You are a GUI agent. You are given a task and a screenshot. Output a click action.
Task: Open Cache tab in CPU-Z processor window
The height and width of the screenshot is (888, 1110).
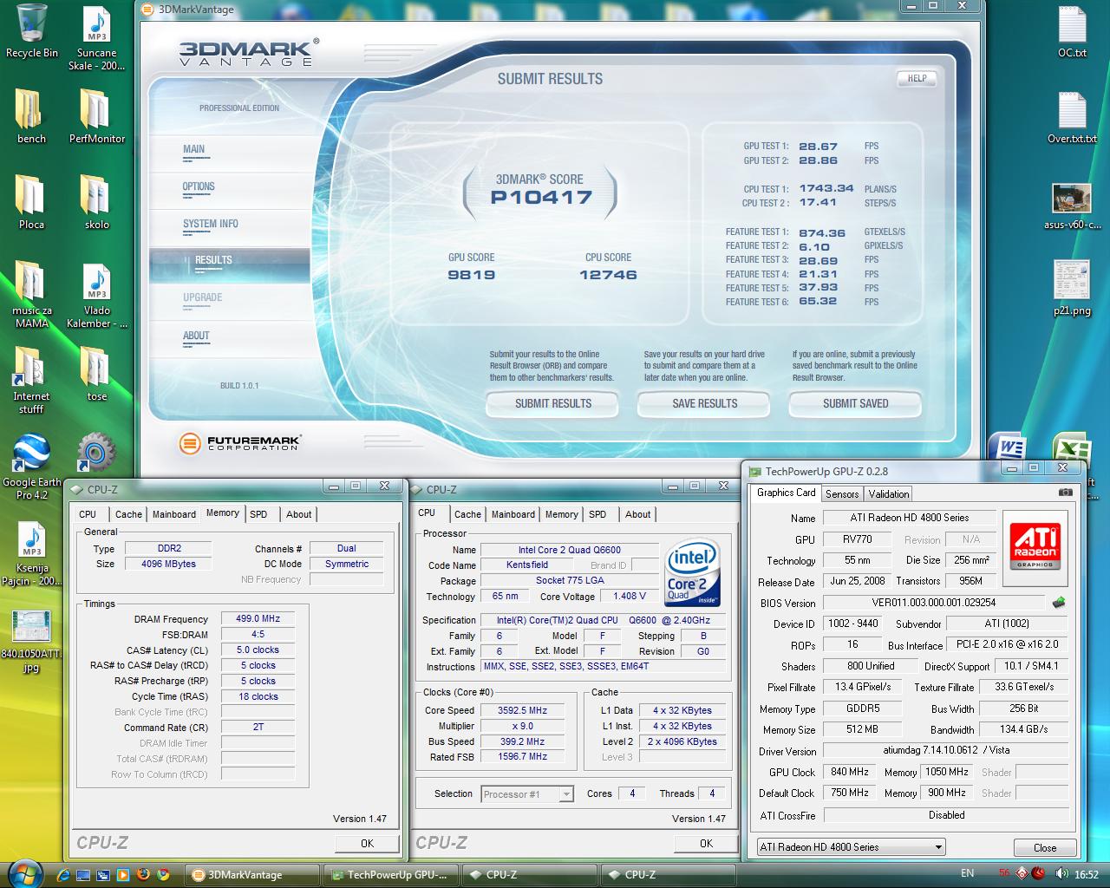(467, 514)
